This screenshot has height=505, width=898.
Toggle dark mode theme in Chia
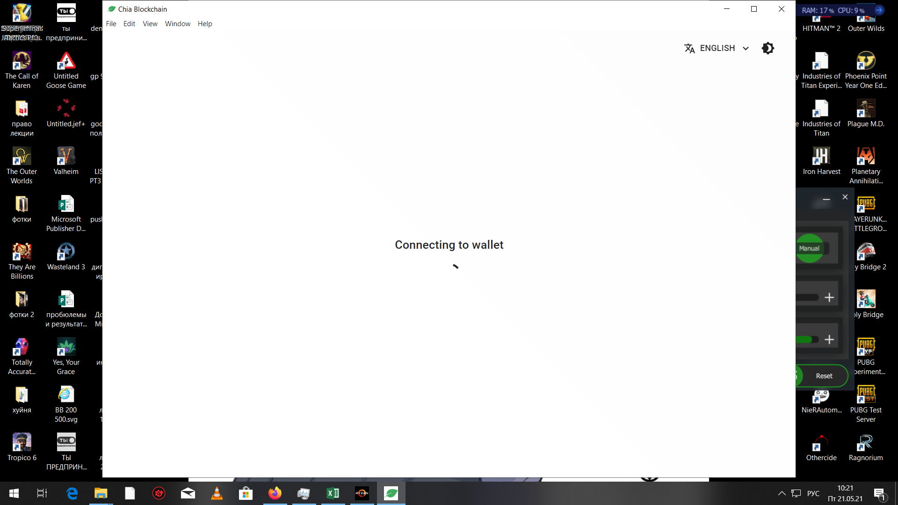coord(768,48)
